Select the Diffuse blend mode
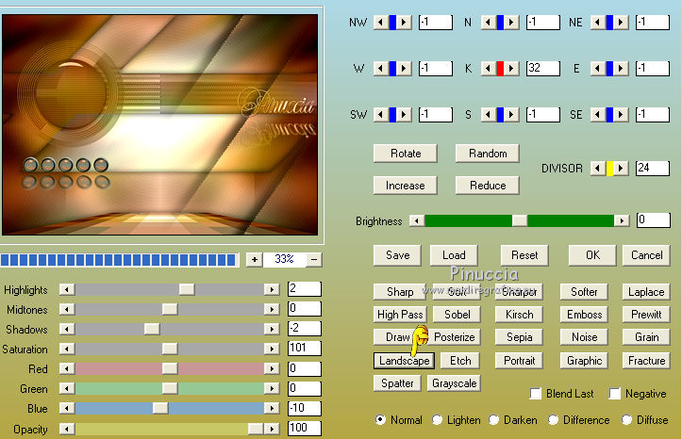This screenshot has height=439, width=682. coord(626,420)
